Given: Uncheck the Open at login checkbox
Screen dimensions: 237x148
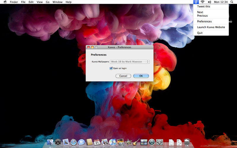Looking at the screenshot, I should [x=111, y=68].
